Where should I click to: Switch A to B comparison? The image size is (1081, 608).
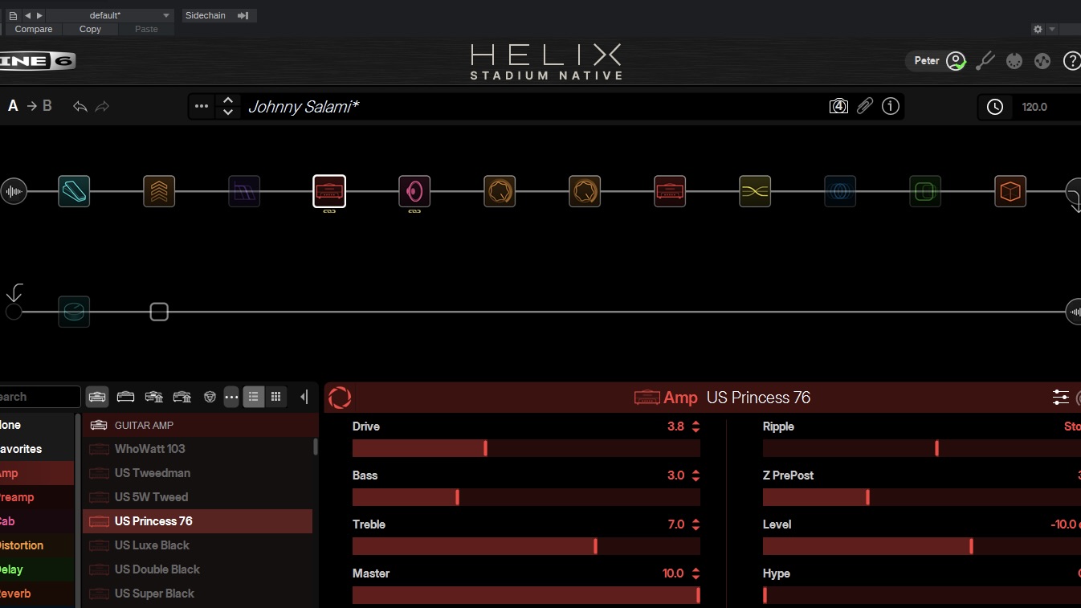coord(30,106)
